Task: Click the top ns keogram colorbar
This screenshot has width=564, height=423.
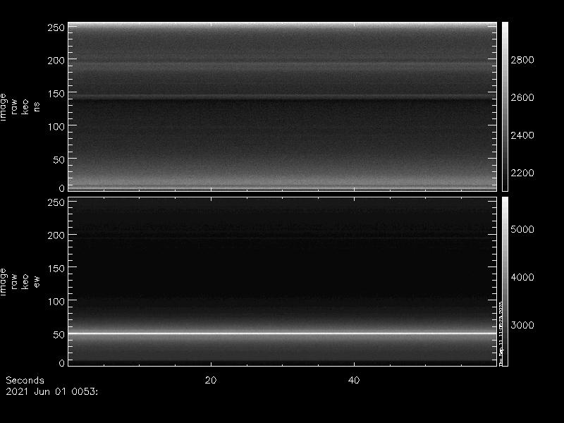Action: [x=505, y=106]
